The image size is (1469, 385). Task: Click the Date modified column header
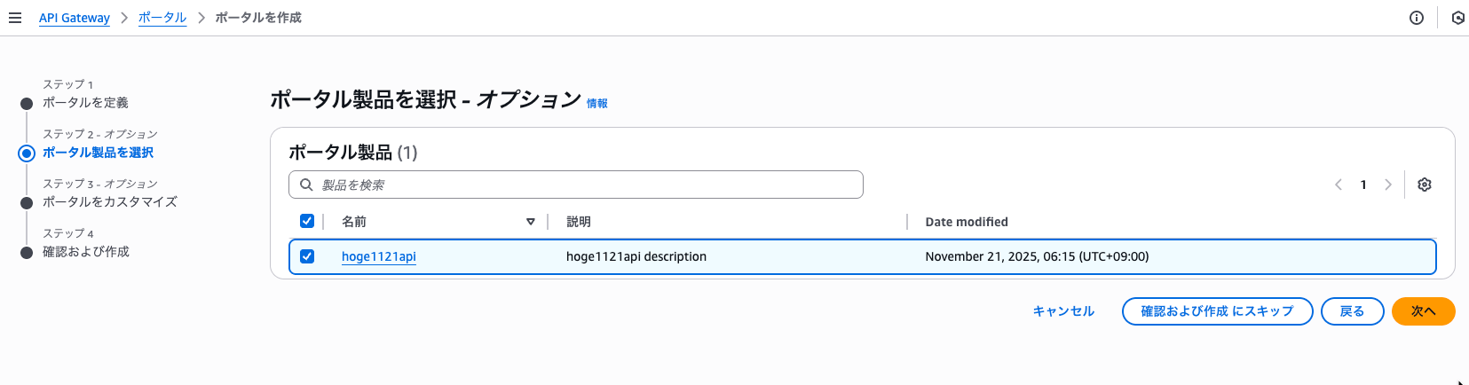coord(966,222)
